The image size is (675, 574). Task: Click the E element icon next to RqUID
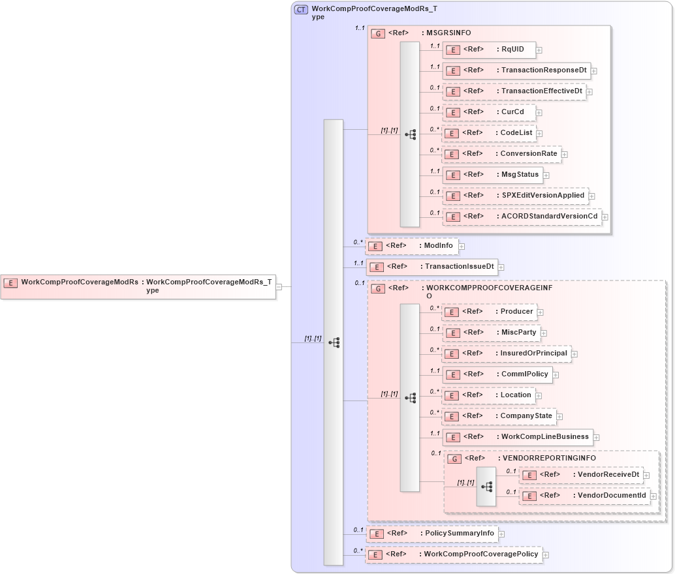click(x=452, y=50)
